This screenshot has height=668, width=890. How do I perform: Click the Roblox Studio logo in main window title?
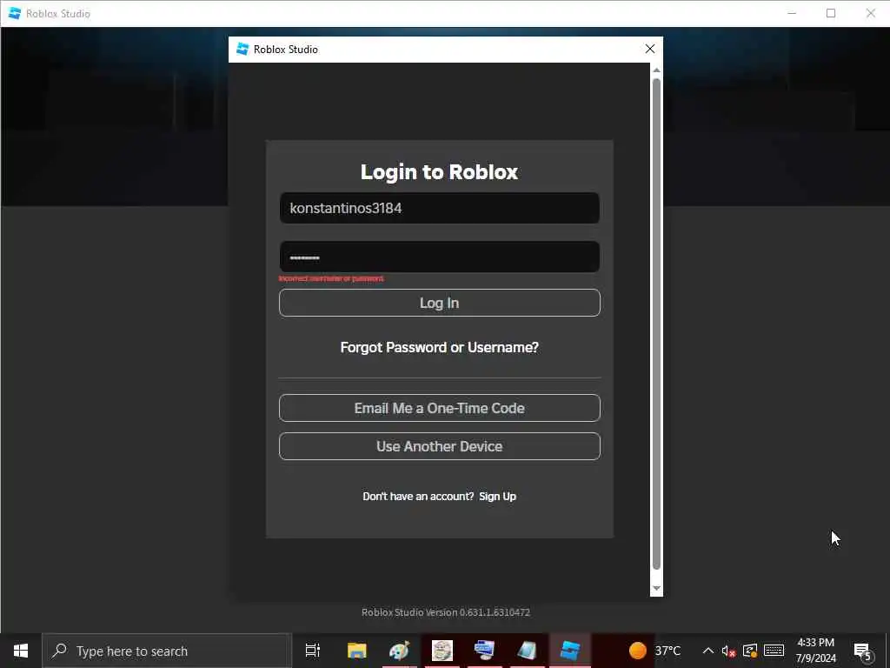pyautogui.click(x=14, y=13)
